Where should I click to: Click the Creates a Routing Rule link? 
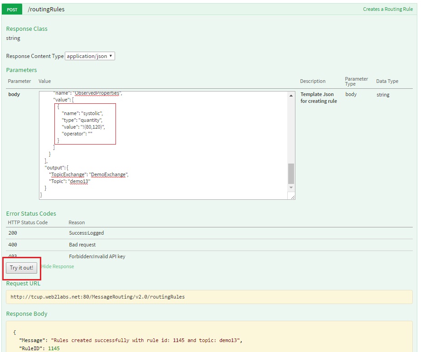(388, 9)
